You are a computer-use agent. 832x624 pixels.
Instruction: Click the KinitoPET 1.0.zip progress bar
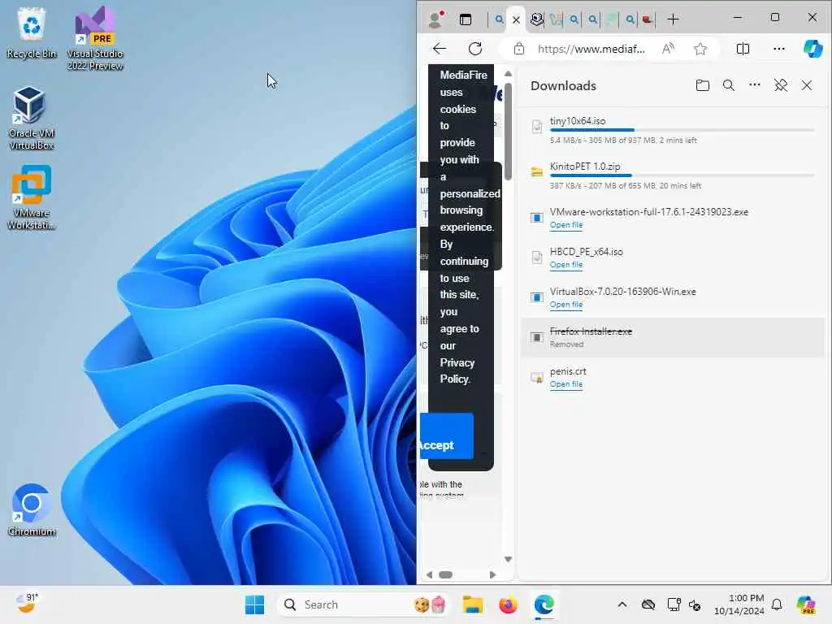click(682, 175)
